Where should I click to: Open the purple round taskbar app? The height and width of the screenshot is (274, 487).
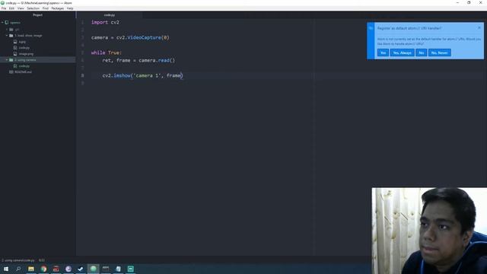[68, 269]
